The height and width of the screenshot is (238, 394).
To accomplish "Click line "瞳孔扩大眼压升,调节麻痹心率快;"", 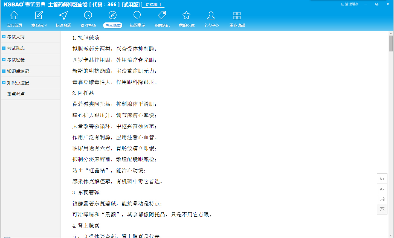I will (114, 115).
